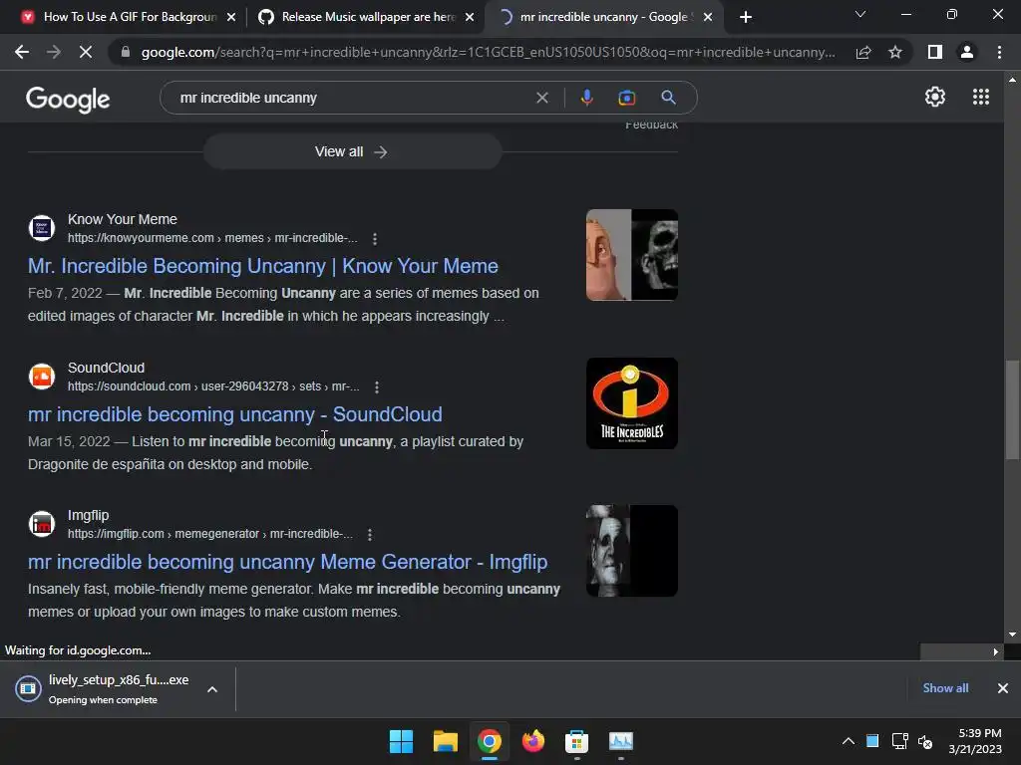1021x765 pixels.
Task: Stop loading the page
Action: (x=86, y=52)
